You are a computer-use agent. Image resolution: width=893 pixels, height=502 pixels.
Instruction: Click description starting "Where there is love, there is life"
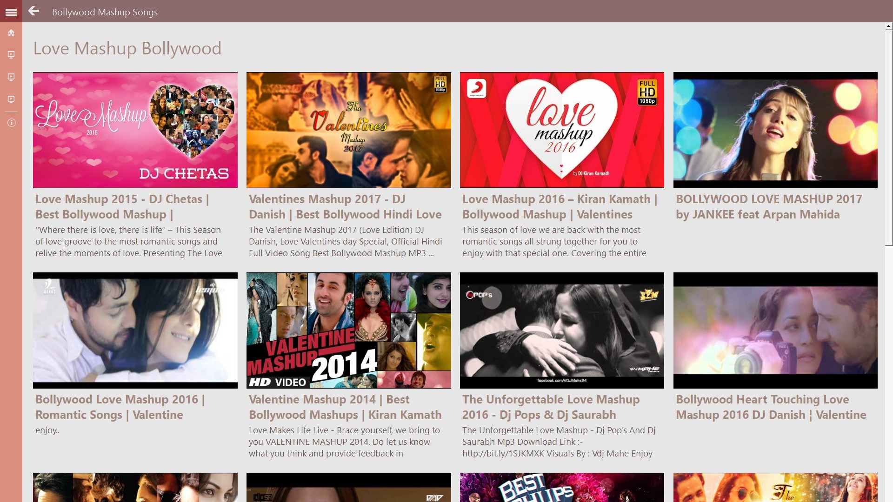click(x=129, y=242)
